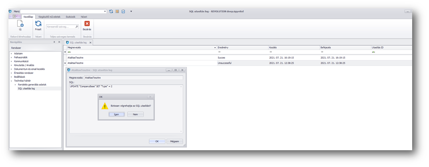Image resolution: width=429 pixels, height=167 pixels.
Task: Confirm with Igen in the warning dialog
Action: [116, 114]
